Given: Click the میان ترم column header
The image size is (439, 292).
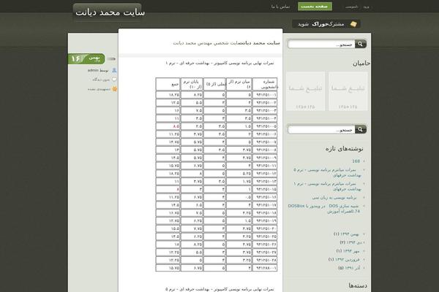Looking at the screenshot, I should coord(239,84).
